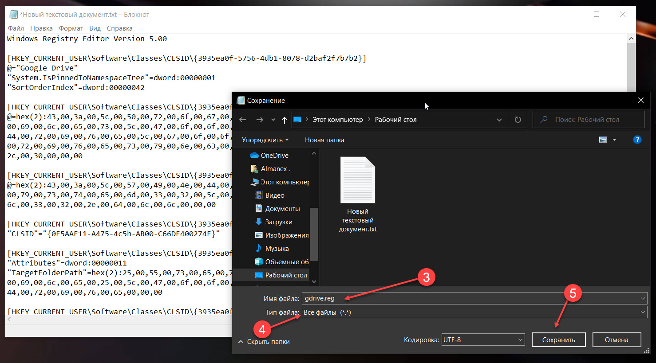Click the Attributes dword line in Notepad
The image size is (656, 363).
67,263
